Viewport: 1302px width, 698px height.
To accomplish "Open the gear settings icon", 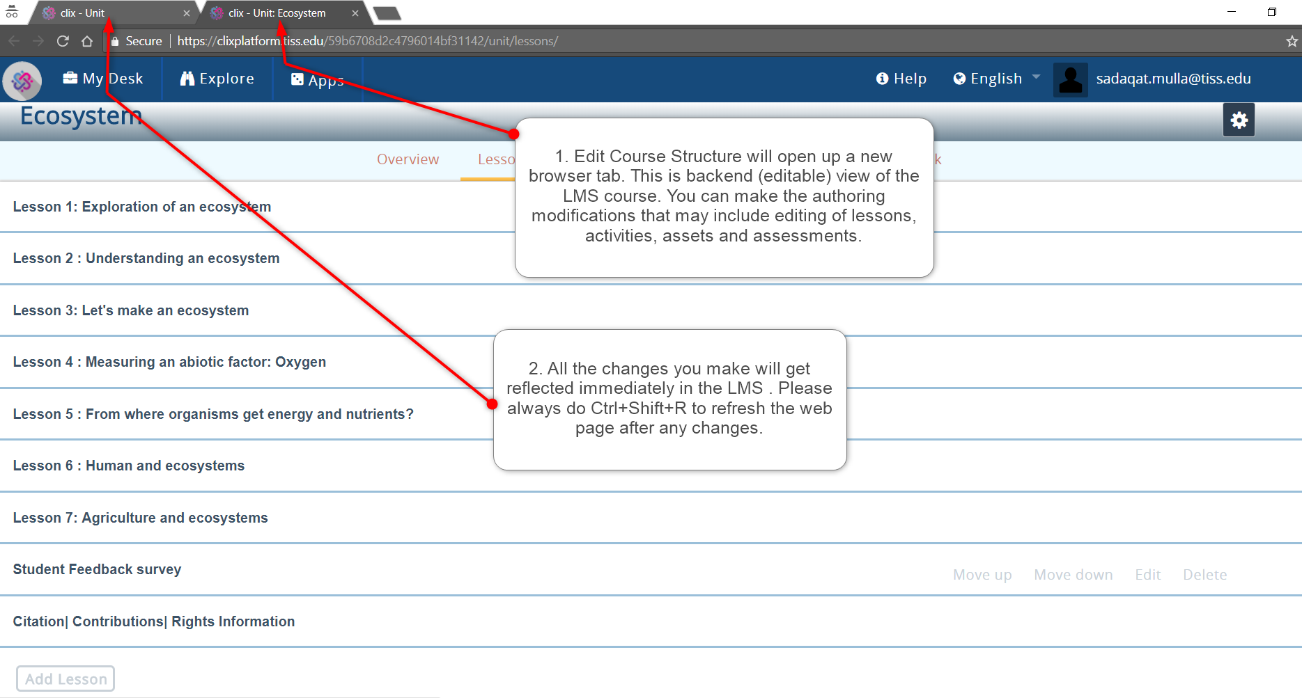I will tap(1239, 120).
